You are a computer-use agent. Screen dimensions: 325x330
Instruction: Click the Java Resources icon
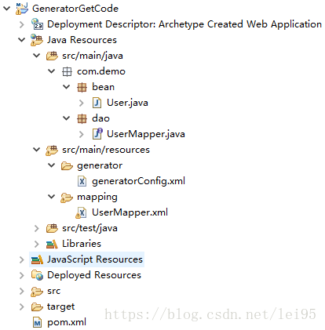(x=37, y=40)
